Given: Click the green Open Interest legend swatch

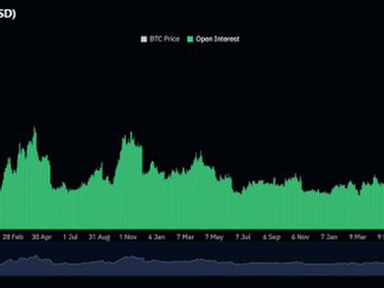Looking at the screenshot, I should pos(190,39).
